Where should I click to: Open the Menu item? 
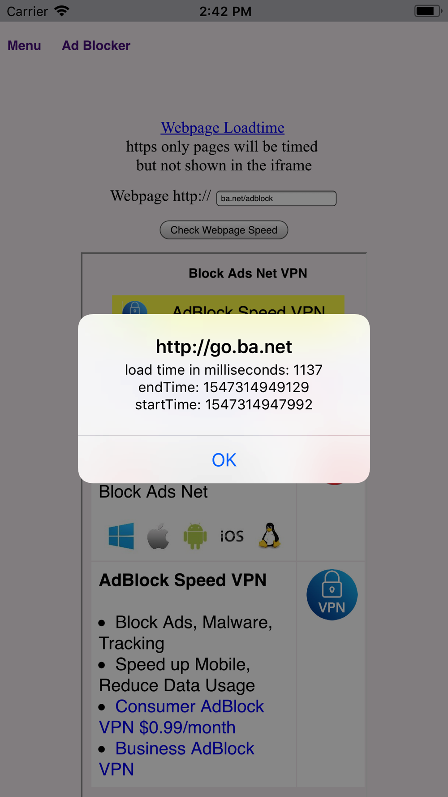pos(24,46)
